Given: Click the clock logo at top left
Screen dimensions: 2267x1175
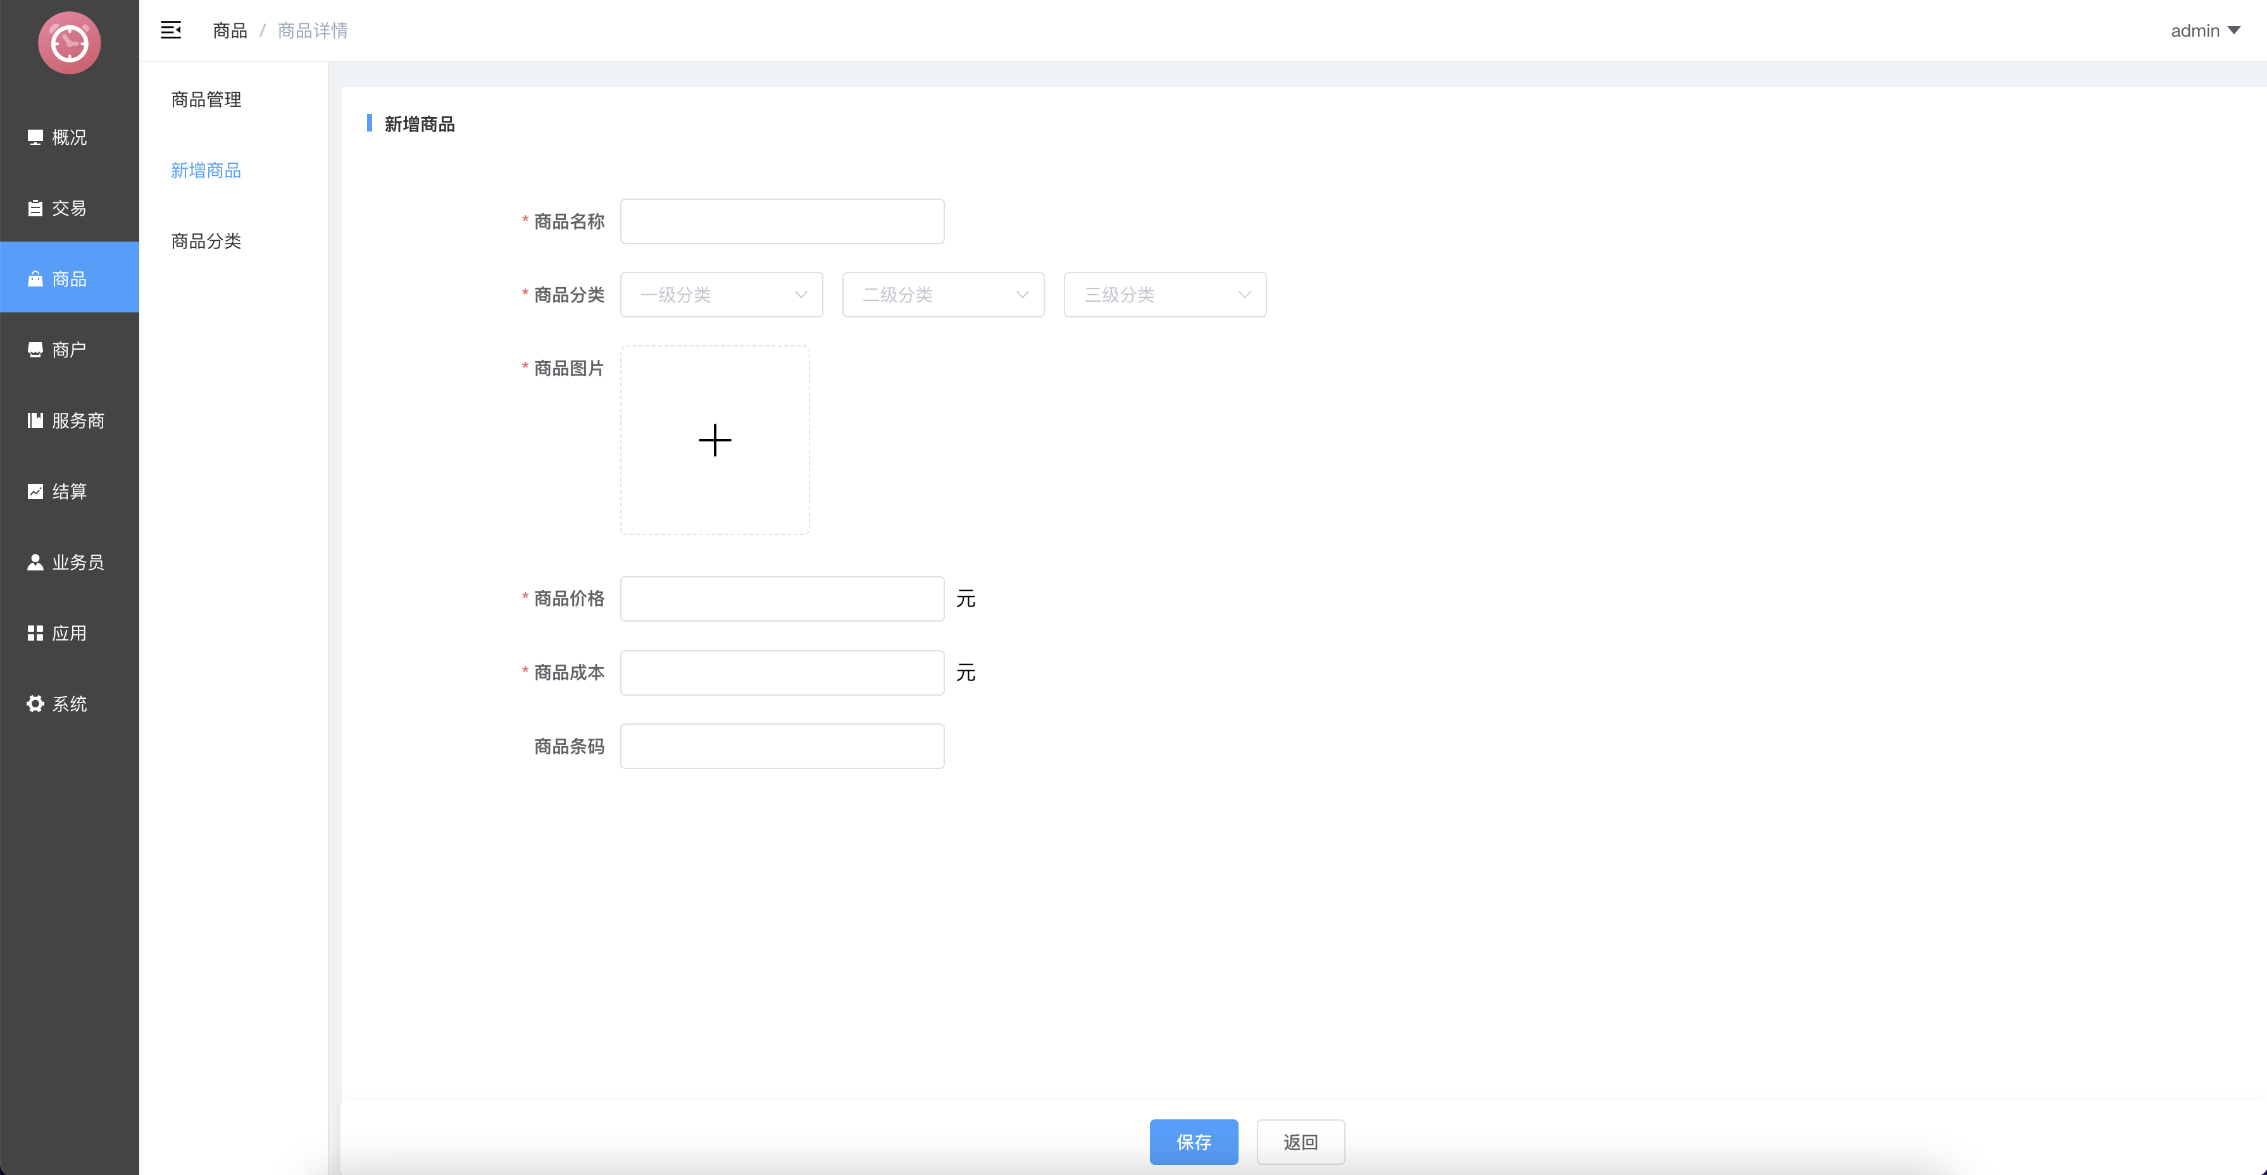Looking at the screenshot, I should [x=70, y=42].
